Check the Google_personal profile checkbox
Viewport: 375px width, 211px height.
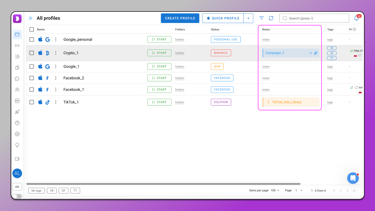(x=32, y=40)
